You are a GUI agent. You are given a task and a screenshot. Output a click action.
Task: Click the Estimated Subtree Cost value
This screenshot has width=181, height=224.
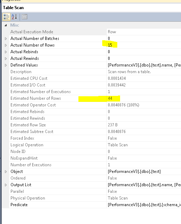tap(117, 132)
